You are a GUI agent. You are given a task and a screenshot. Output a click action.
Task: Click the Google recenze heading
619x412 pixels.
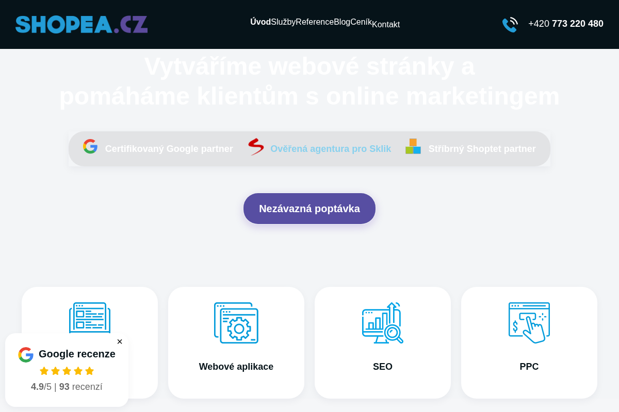pyautogui.click(x=77, y=354)
